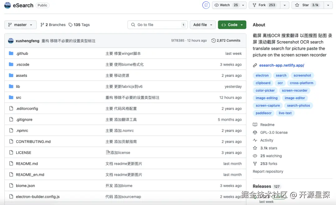Click the .github folder icon
This screenshot has width=336, height=205.
pos(11,53)
